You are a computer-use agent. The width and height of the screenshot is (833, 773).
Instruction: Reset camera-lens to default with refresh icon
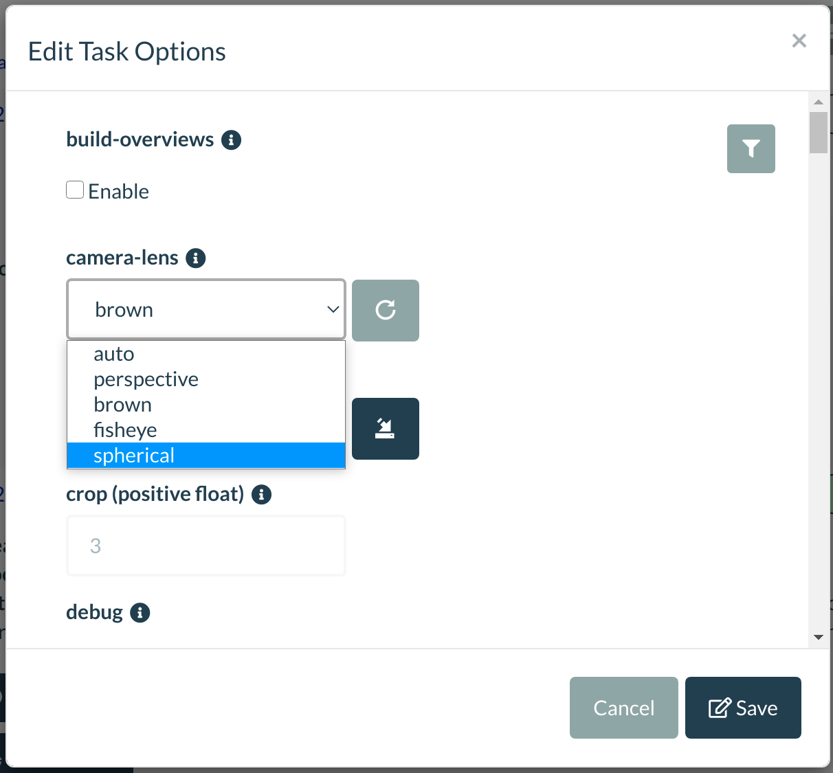[x=385, y=311]
